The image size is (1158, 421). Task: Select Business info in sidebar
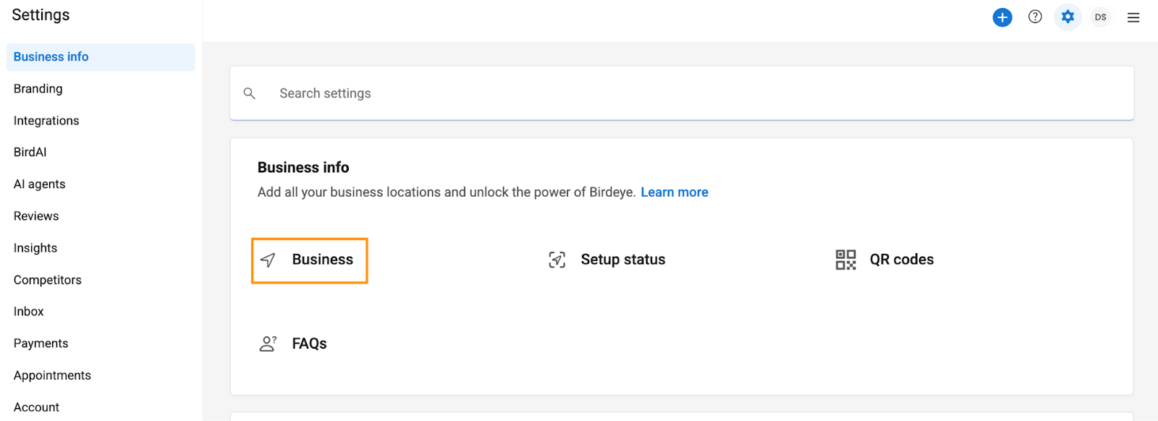(x=101, y=57)
